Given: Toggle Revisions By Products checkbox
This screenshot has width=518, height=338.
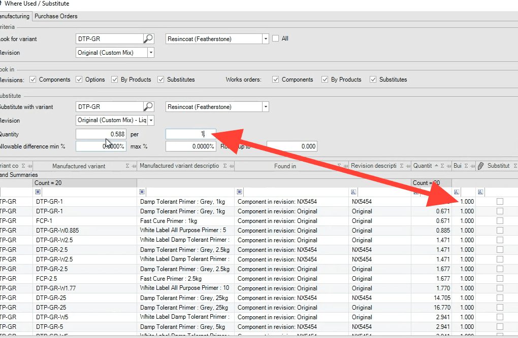Looking at the screenshot, I should [x=115, y=80].
